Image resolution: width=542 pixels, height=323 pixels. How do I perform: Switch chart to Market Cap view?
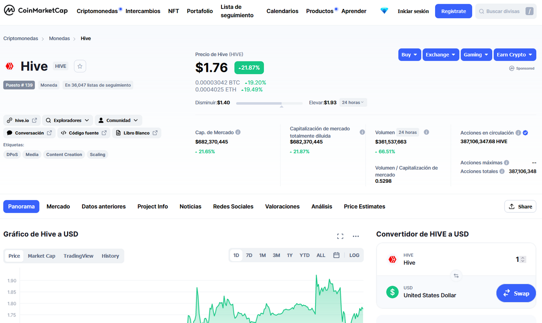pyautogui.click(x=42, y=256)
